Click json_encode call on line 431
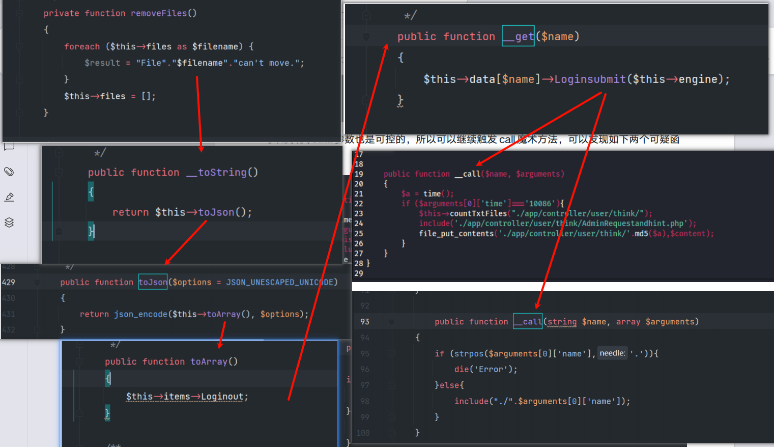This screenshot has height=447, width=774. click(140, 314)
